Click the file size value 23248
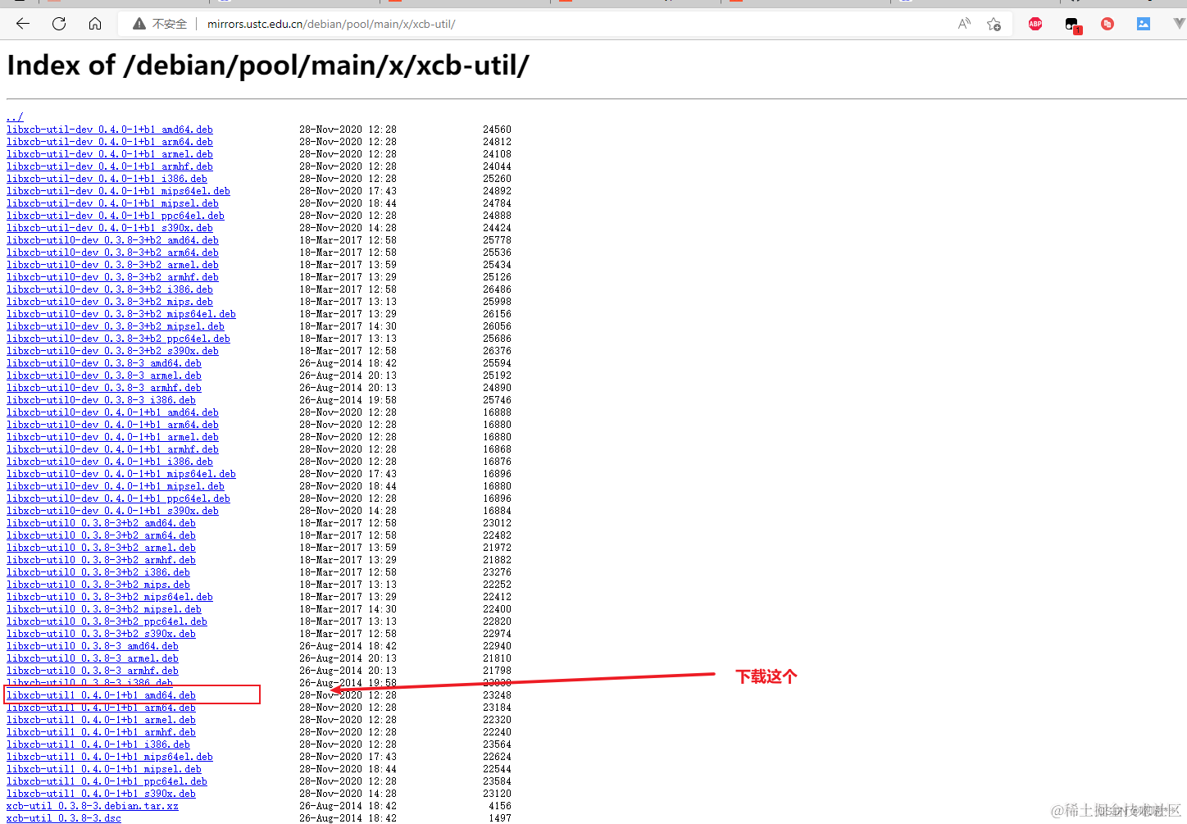The image size is (1187, 824). (x=497, y=695)
